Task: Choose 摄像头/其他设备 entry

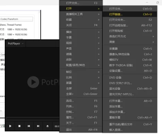Action: pyautogui.click(x=130, y=54)
